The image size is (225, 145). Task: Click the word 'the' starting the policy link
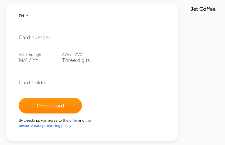(88, 121)
